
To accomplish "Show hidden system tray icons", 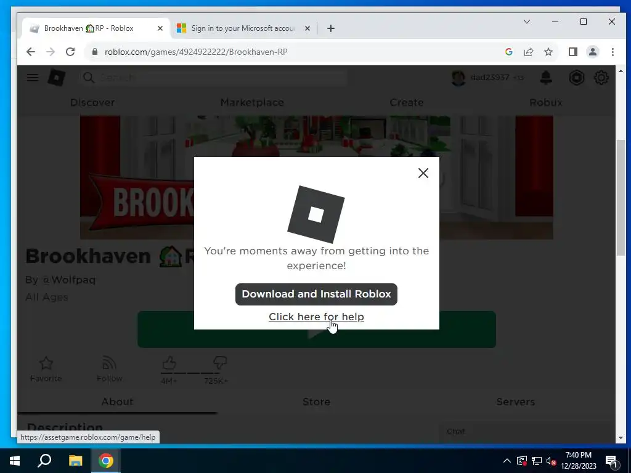I will 507,461.
